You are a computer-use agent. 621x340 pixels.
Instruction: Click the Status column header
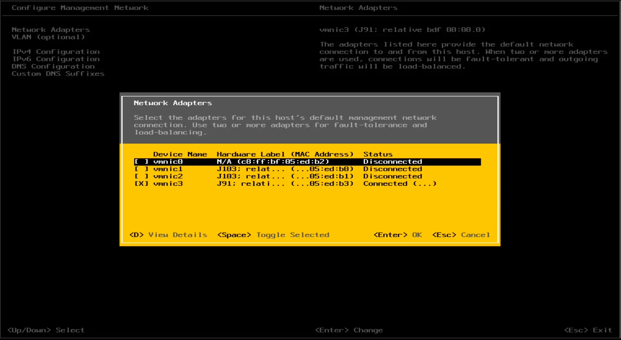tap(378, 154)
